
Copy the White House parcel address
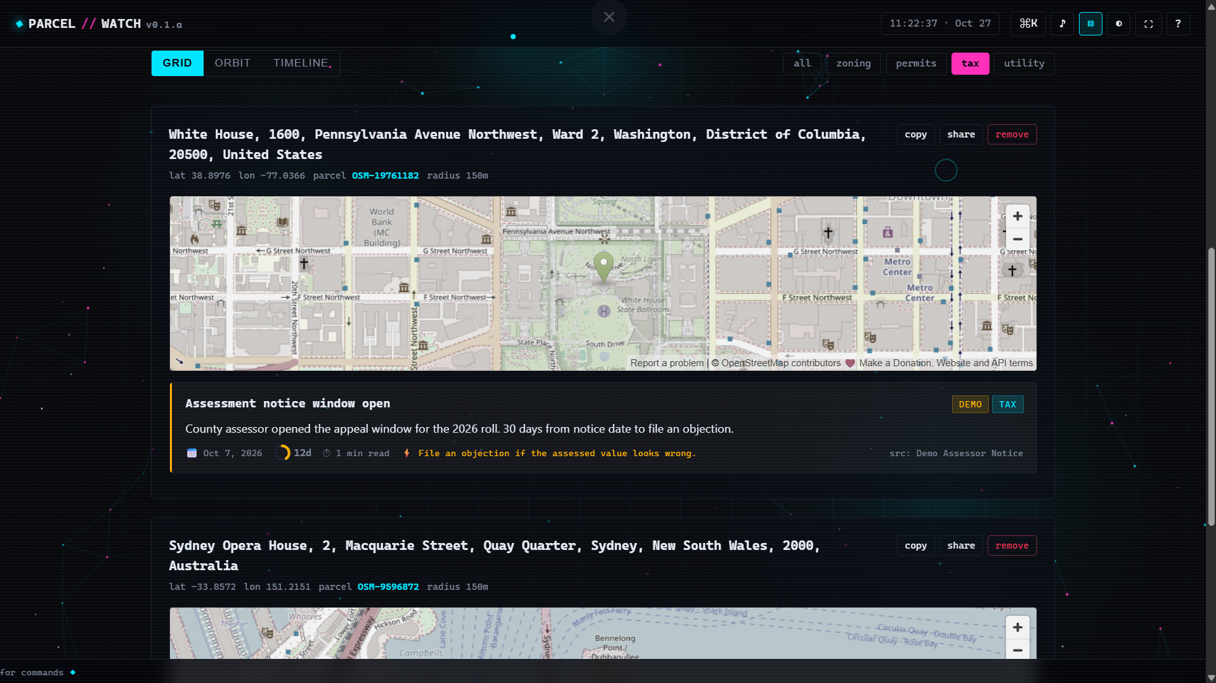[x=915, y=134]
